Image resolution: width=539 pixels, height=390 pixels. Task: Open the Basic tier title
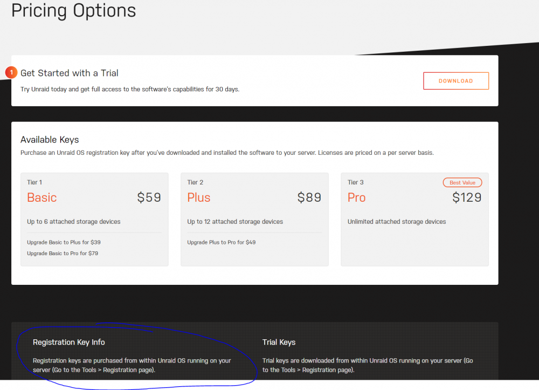tap(42, 197)
